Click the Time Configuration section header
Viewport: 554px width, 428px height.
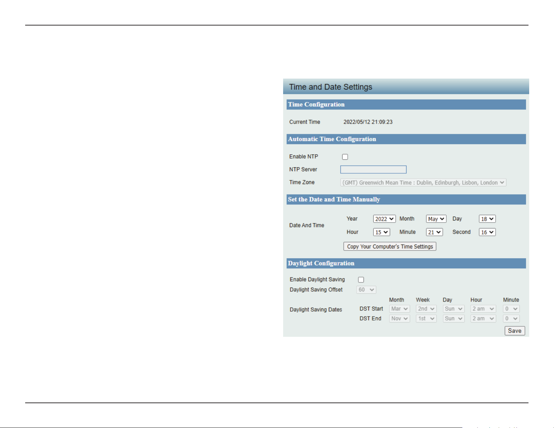pos(406,104)
